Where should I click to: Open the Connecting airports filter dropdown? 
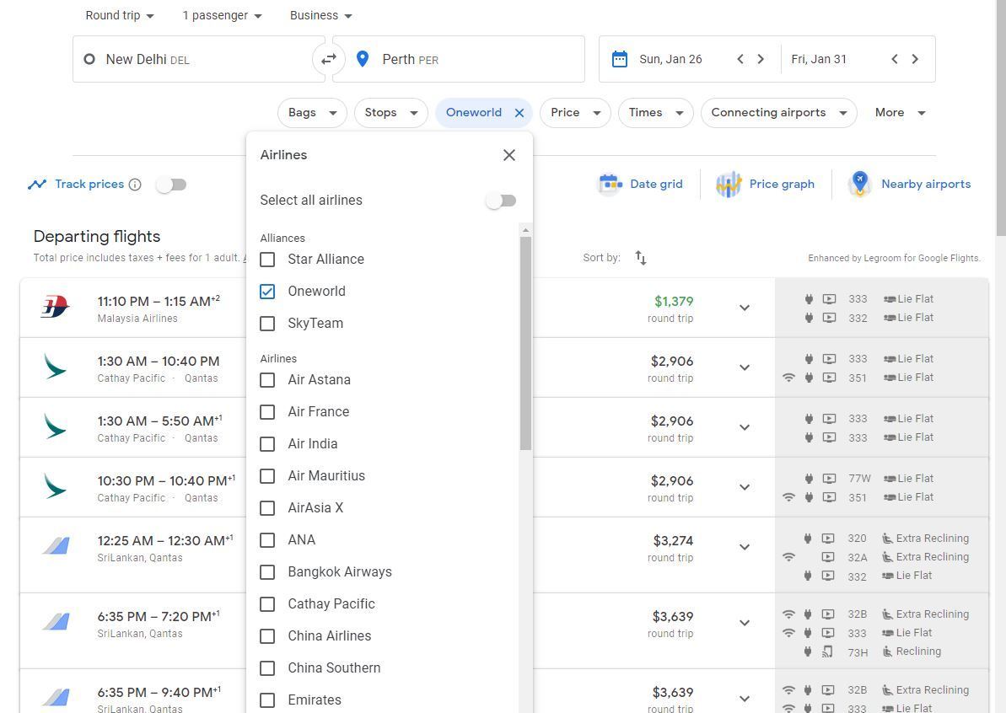click(x=779, y=113)
